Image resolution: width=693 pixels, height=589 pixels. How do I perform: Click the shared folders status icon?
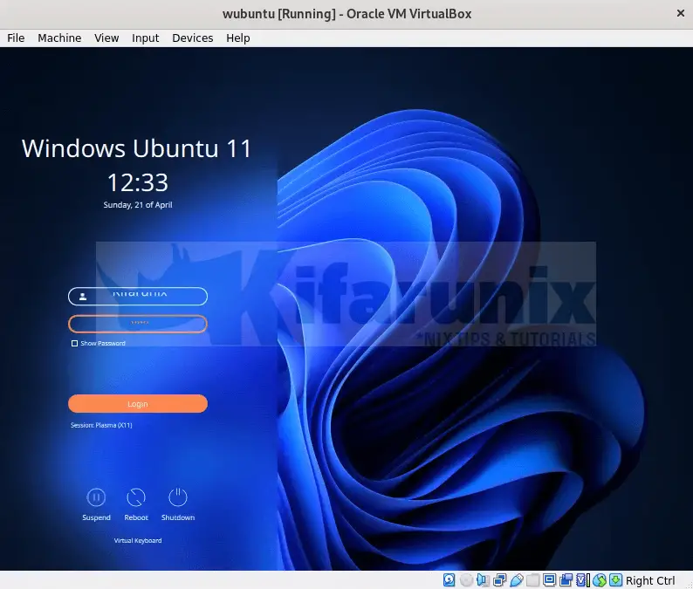click(532, 579)
